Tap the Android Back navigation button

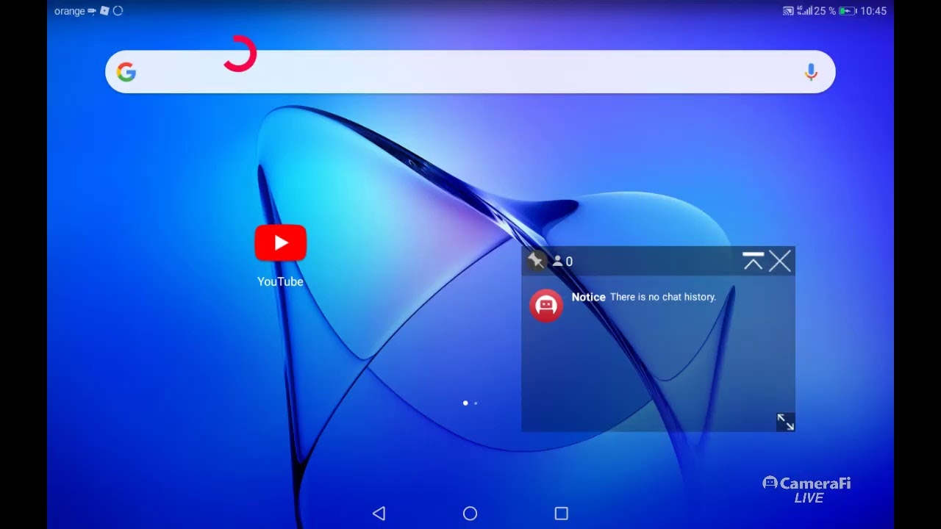click(379, 514)
